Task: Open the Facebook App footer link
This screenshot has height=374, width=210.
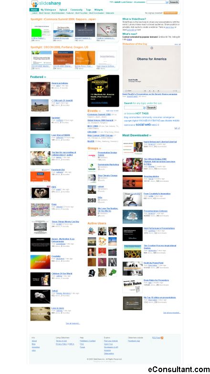Action: pyautogui.click(x=134, y=341)
